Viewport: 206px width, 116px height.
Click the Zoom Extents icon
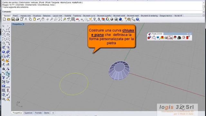click(60, 19)
